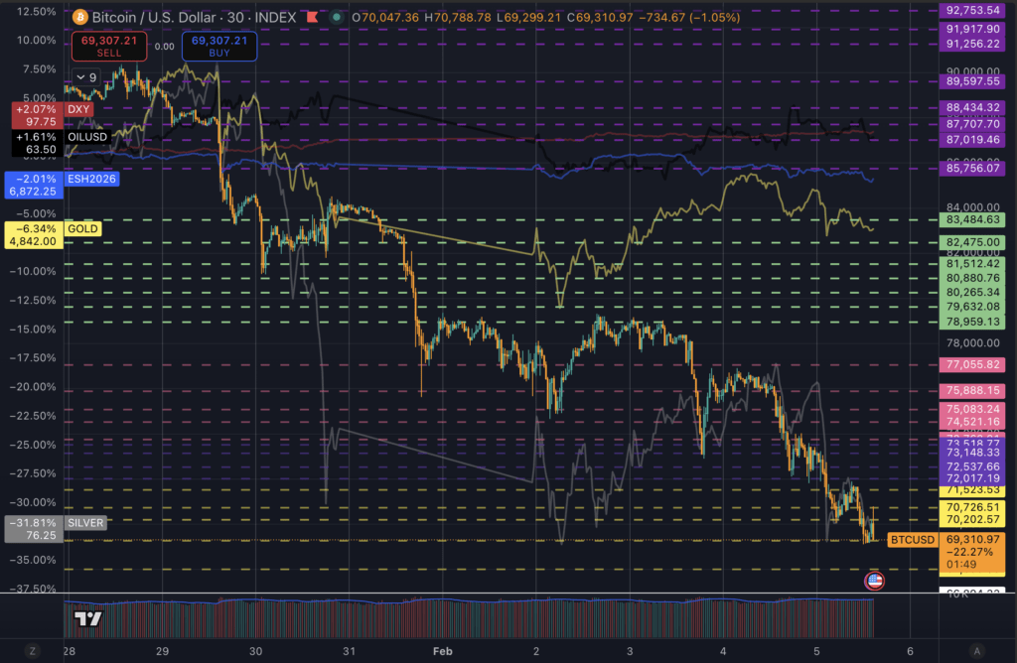
Task: Select the 82,475.00 green price level label
Action: (x=972, y=242)
